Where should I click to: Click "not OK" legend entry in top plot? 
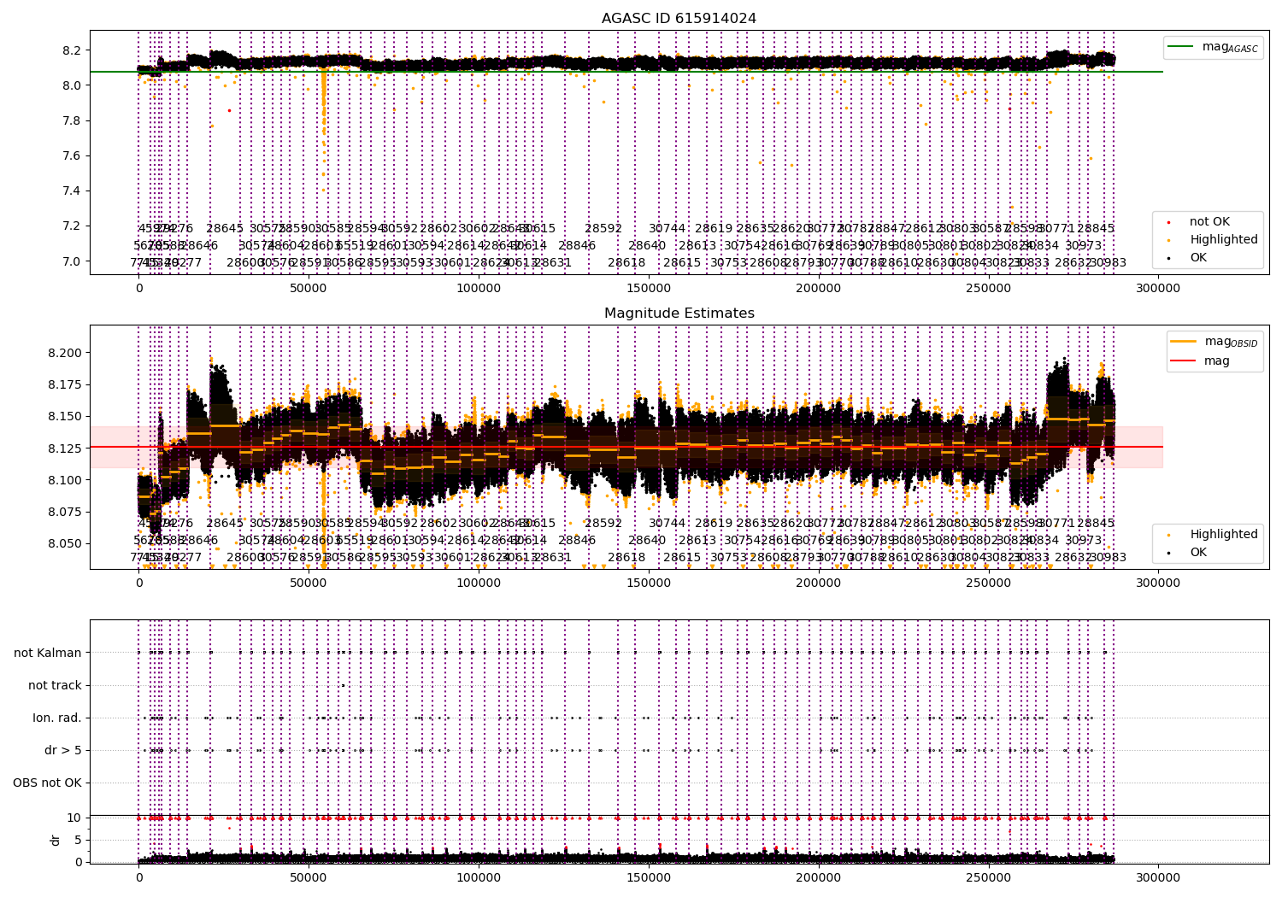tap(1209, 222)
